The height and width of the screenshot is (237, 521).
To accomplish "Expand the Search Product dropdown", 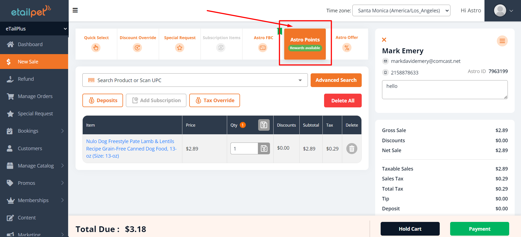I will 300,80.
